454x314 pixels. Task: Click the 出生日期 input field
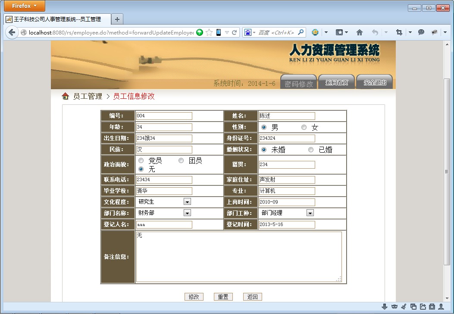point(164,138)
